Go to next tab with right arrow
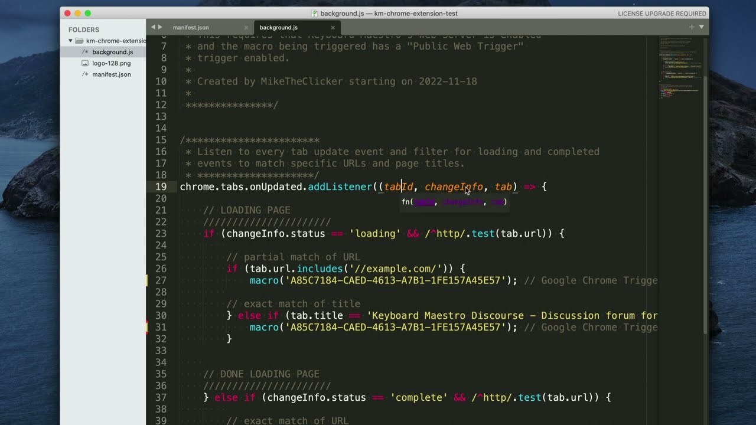This screenshot has width=756, height=425. (159, 27)
